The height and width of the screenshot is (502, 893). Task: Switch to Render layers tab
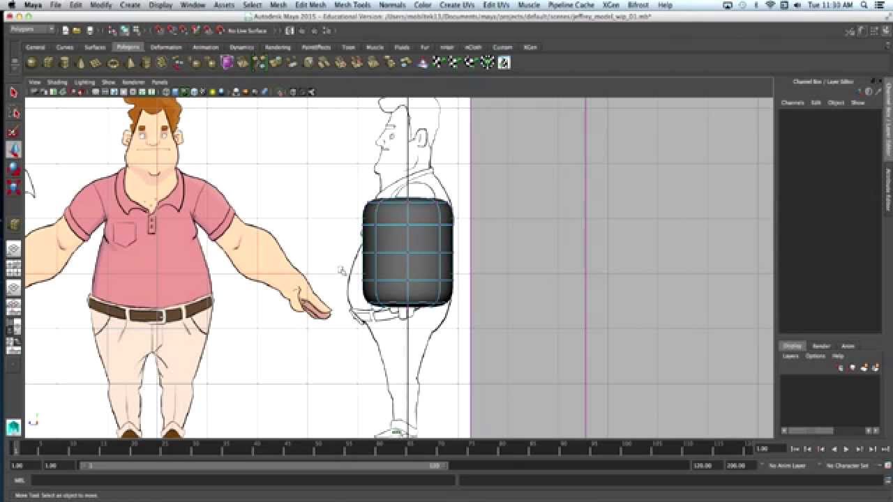point(821,346)
